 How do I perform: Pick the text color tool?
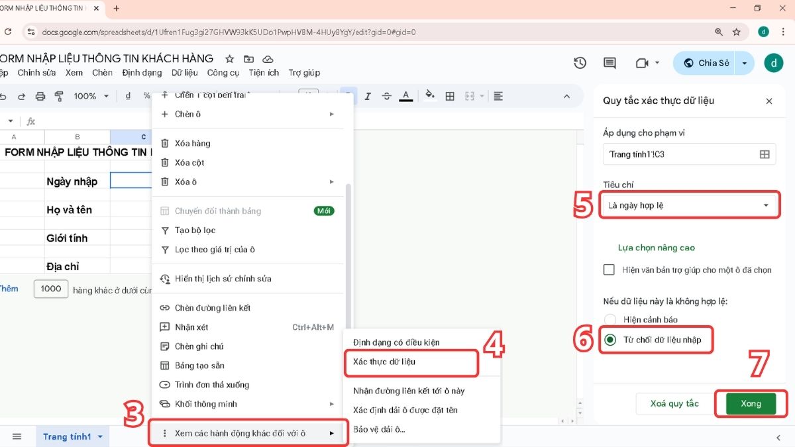point(407,96)
